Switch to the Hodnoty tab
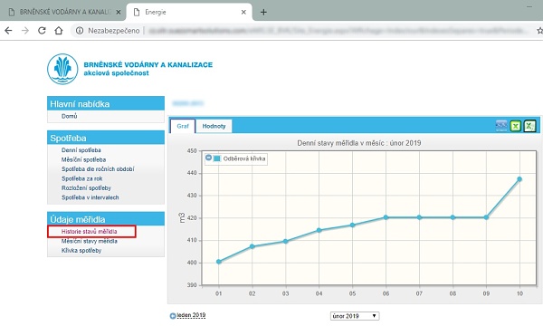Image resolution: width=543 pixels, height=326 pixels. tap(214, 126)
